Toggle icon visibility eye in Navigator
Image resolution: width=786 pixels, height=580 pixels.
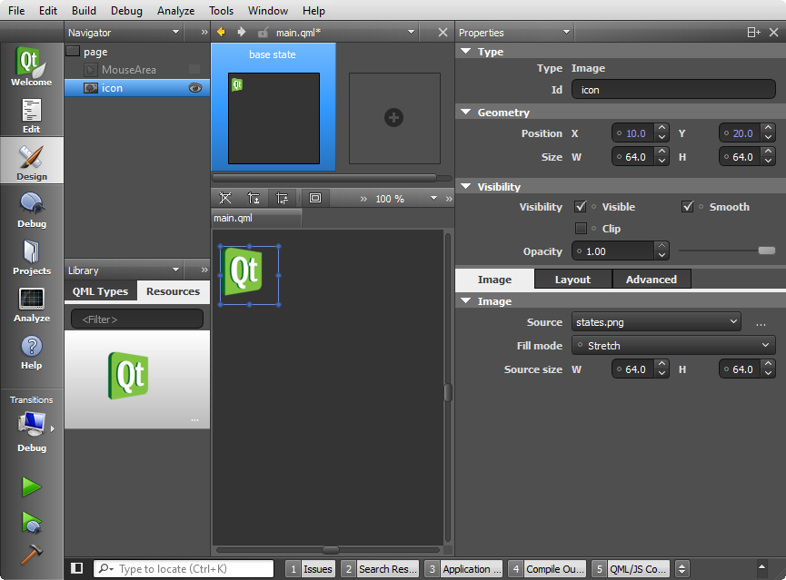tap(195, 88)
